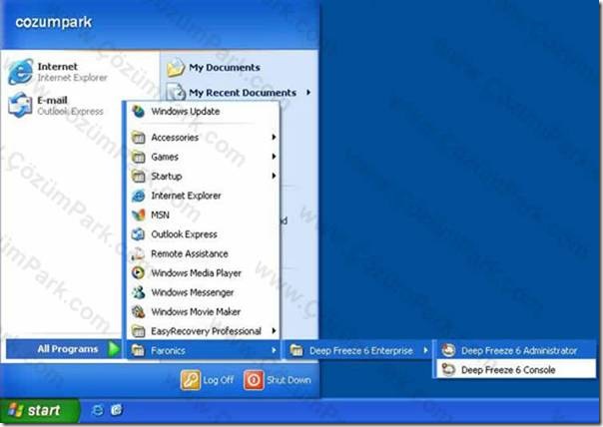Click the Internet Explorer quick launch icon
This screenshot has width=603, height=427.
tap(97, 410)
